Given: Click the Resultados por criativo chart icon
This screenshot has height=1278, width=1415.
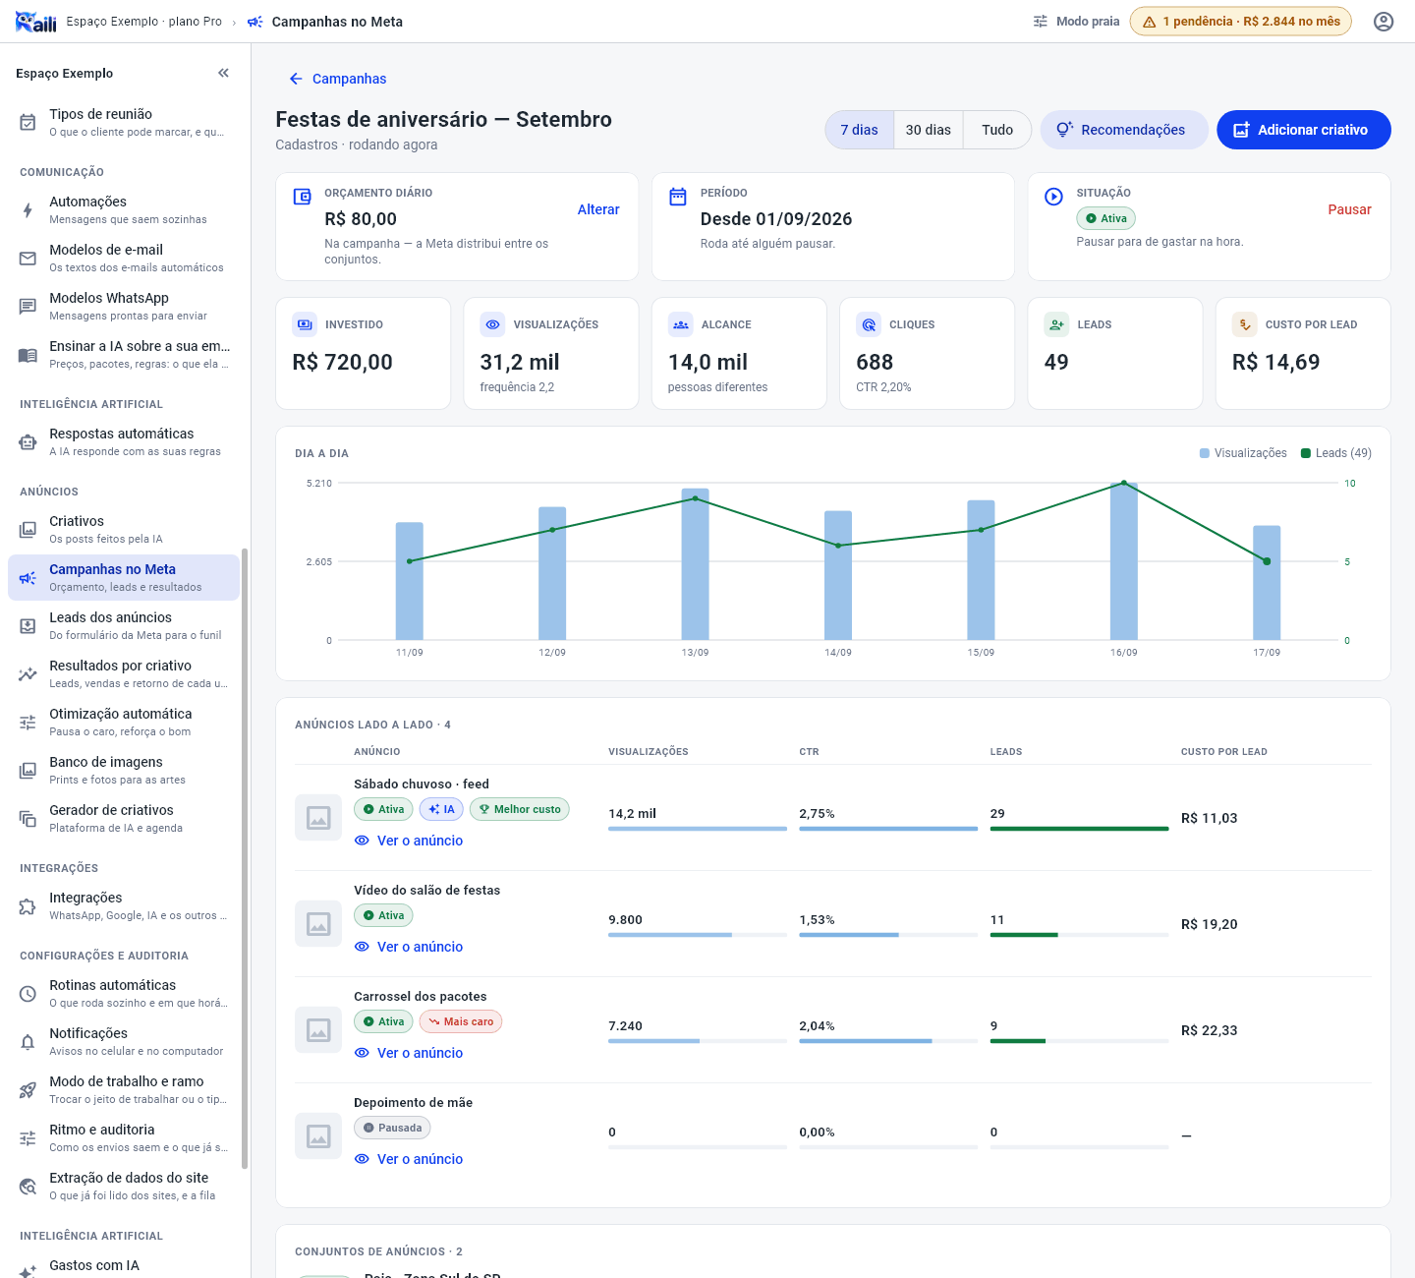Looking at the screenshot, I should (x=28, y=673).
